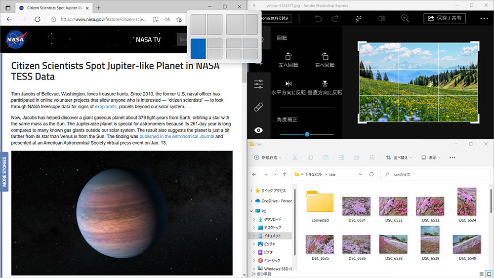Click the rotate left icon
The image size is (494, 278).
pyautogui.click(x=288, y=57)
